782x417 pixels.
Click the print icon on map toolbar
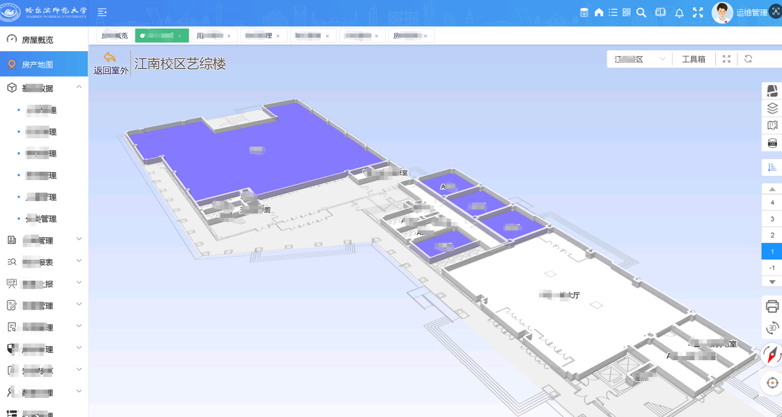pos(772,305)
